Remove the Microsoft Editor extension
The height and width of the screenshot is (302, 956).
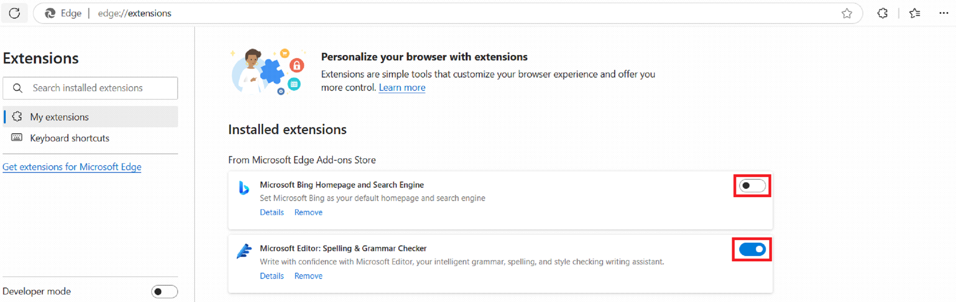coord(309,276)
